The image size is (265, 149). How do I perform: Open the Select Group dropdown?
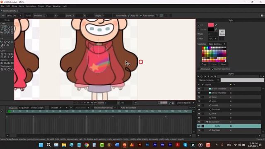click(14, 15)
